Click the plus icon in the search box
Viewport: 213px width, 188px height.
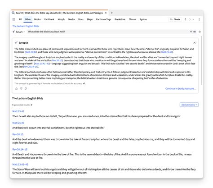pos(191,32)
